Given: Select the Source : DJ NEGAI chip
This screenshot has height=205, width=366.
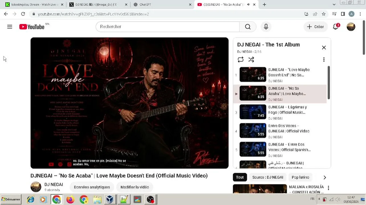Looking at the screenshot, I should pos(268,177).
